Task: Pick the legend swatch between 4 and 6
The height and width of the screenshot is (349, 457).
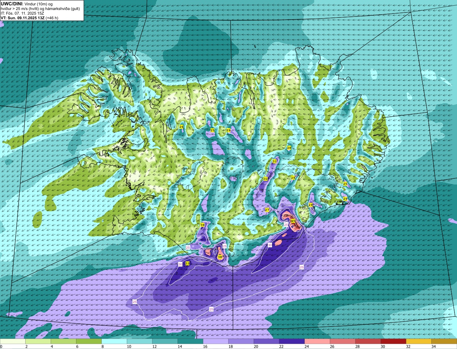Action: (63, 342)
